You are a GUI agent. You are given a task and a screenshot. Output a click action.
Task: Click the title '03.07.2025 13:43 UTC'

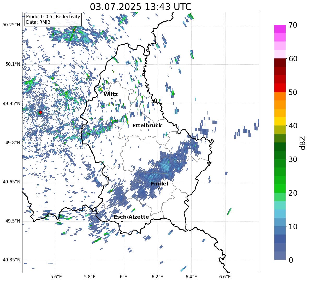point(140,7)
